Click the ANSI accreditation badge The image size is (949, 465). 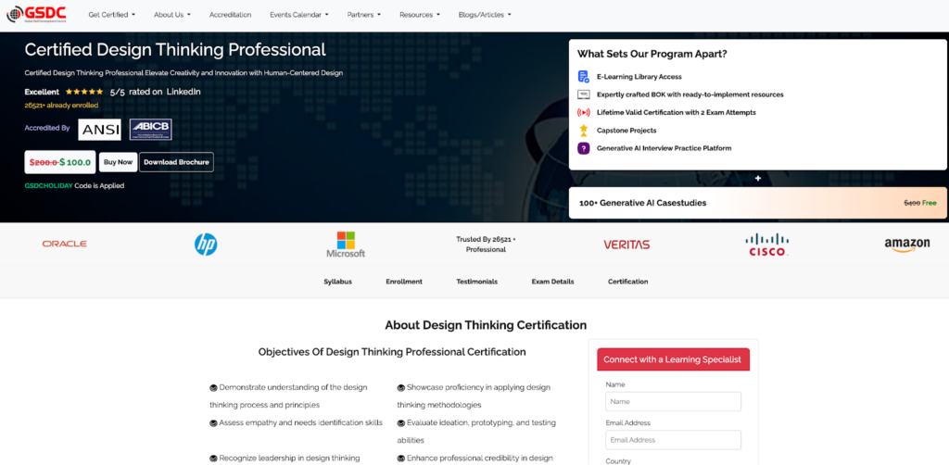(99, 130)
